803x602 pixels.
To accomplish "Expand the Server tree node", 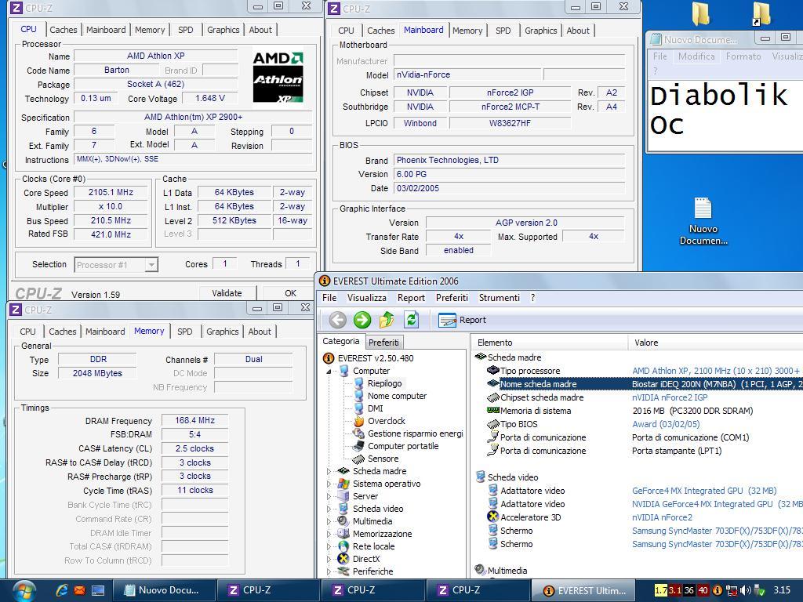I will [329, 496].
